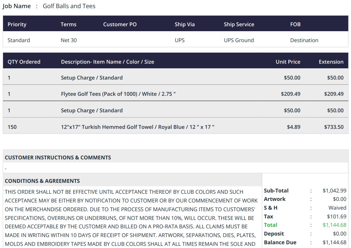Select the 'Waived' S & H value
Viewport: 351px width, 248px height.
337,208
